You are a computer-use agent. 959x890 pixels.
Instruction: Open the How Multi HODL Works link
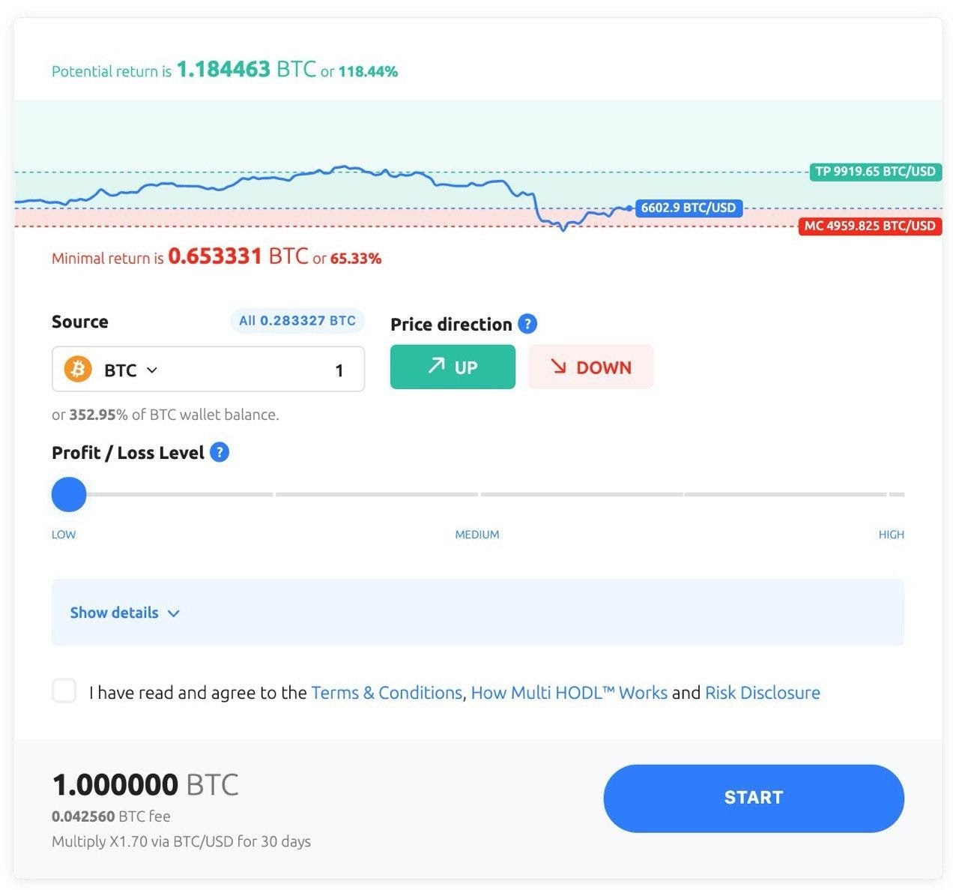[x=569, y=692]
